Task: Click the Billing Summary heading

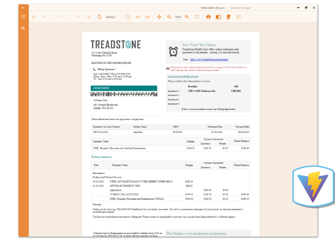Action: point(101,157)
